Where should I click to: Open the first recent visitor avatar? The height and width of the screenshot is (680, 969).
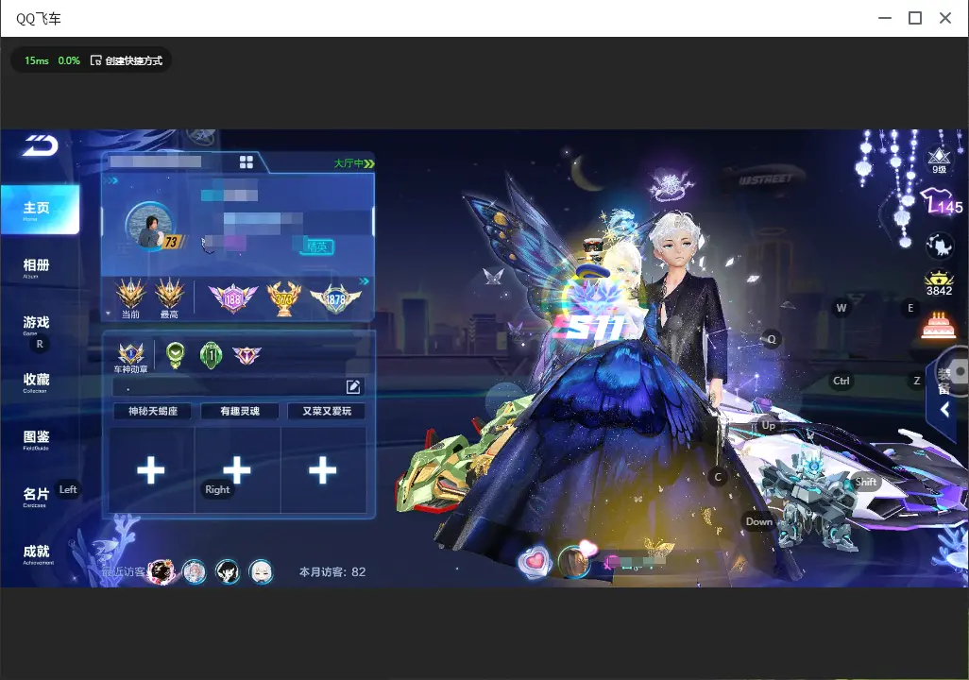(x=161, y=571)
